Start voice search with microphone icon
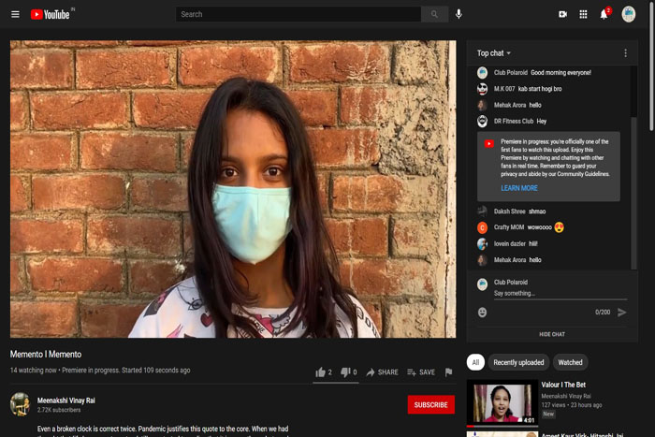Viewport: 655px width, 437px height. [x=458, y=15]
